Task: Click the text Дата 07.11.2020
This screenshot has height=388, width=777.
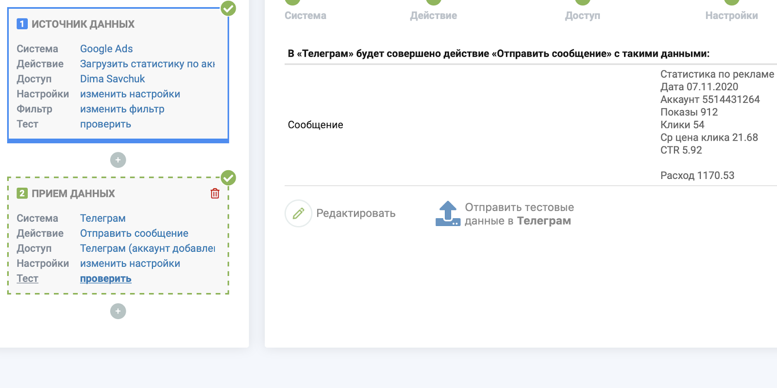Action: [699, 87]
